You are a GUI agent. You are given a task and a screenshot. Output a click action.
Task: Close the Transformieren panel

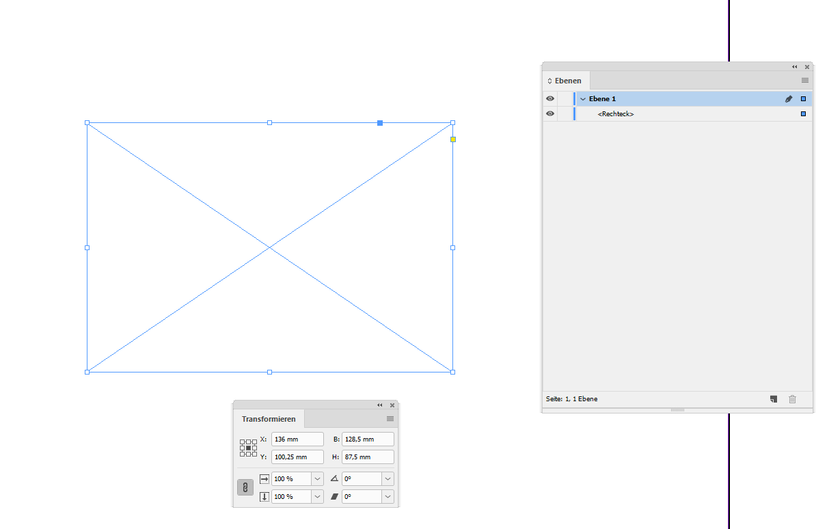coord(392,405)
